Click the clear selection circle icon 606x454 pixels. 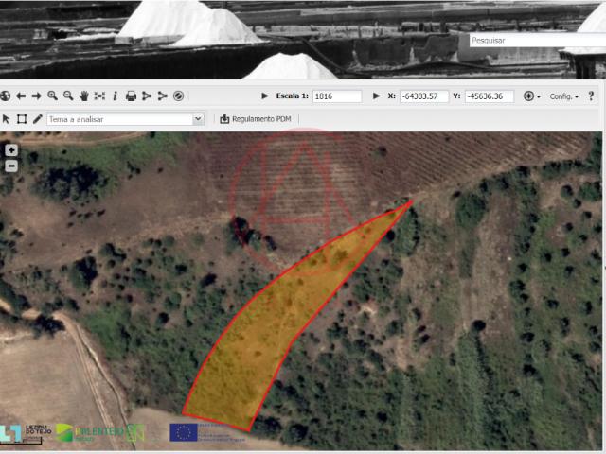click(178, 96)
